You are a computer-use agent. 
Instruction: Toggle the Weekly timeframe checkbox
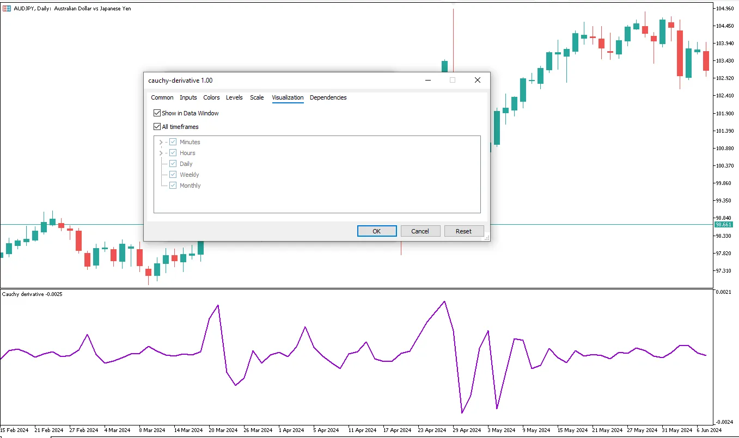(x=173, y=175)
